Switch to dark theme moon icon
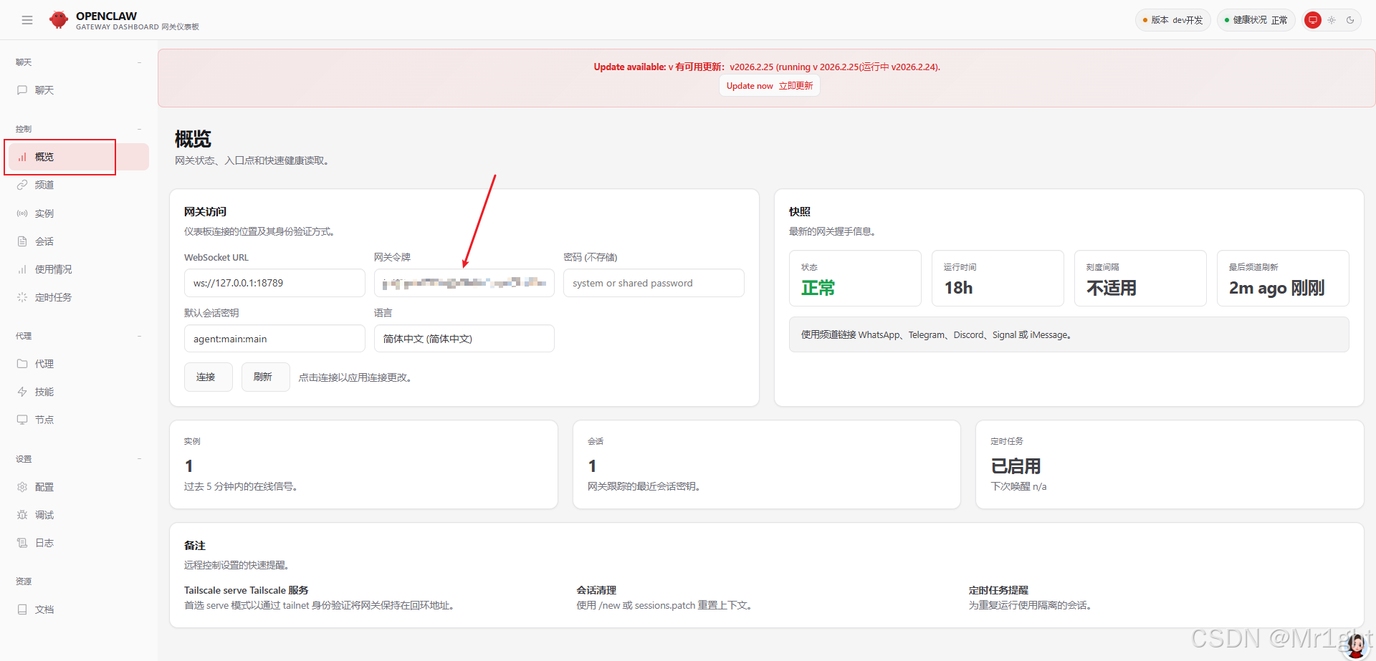This screenshot has width=1376, height=661. click(1350, 20)
